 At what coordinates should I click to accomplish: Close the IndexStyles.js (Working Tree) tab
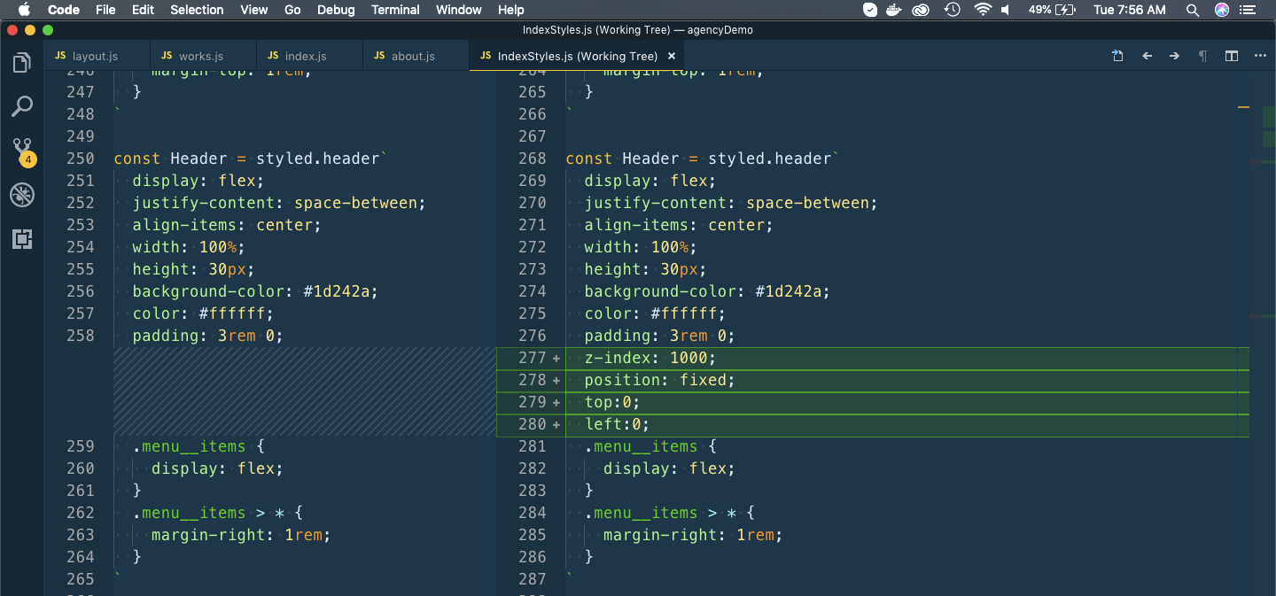tap(672, 56)
